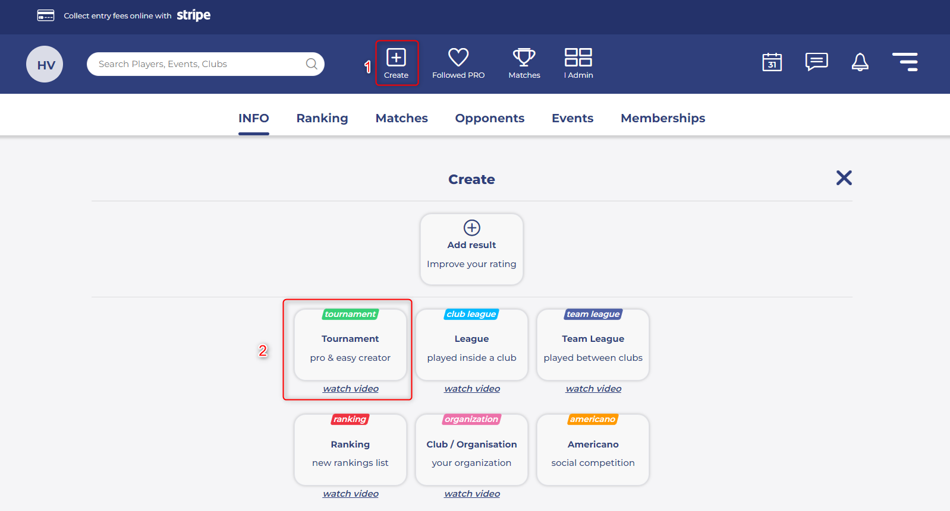The image size is (950, 511).
Task: Open the Matches trophy icon
Action: click(524, 58)
